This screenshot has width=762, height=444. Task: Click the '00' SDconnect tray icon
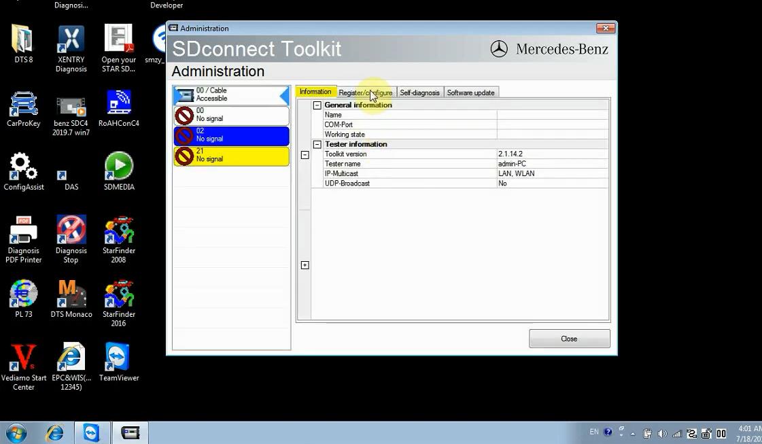click(x=721, y=434)
